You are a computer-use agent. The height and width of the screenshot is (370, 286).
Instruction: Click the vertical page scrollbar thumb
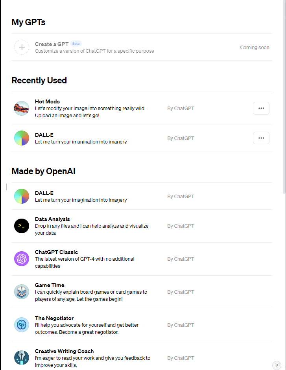(284, 97)
